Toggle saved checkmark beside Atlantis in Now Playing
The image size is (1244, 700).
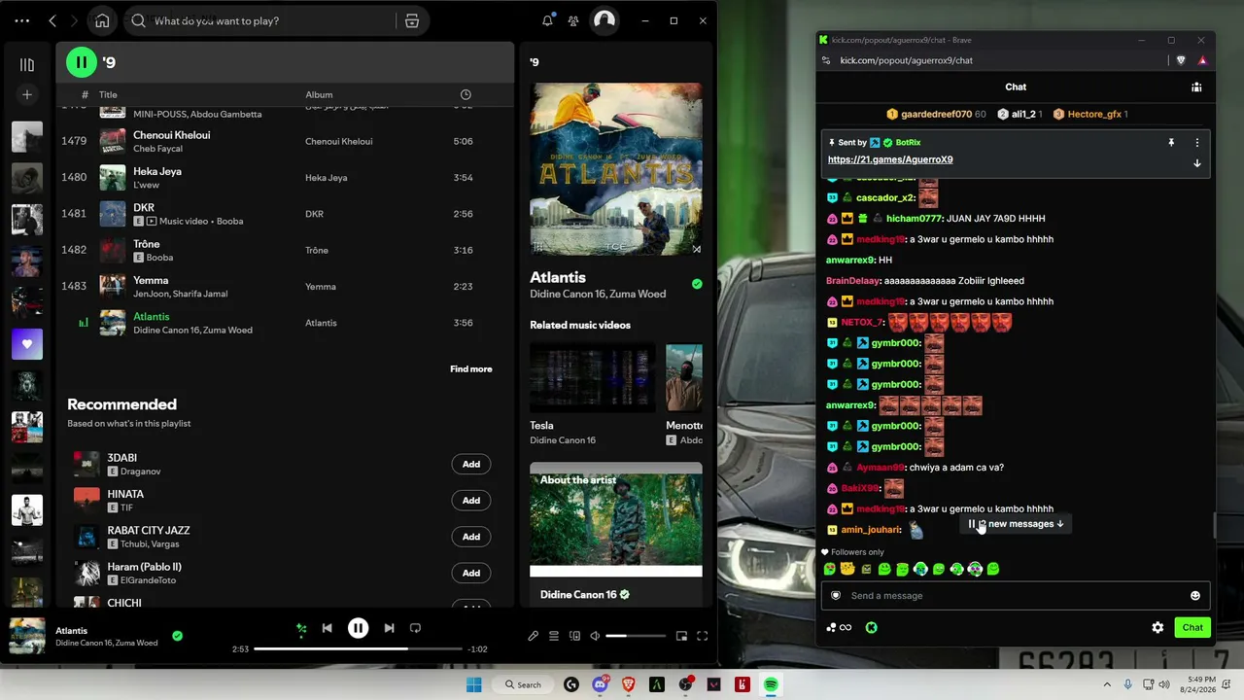[697, 284]
